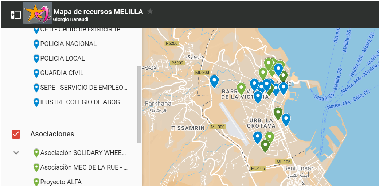Click the ML-300 road label near Tissamrin
This screenshot has width=379, height=186.
218,127
